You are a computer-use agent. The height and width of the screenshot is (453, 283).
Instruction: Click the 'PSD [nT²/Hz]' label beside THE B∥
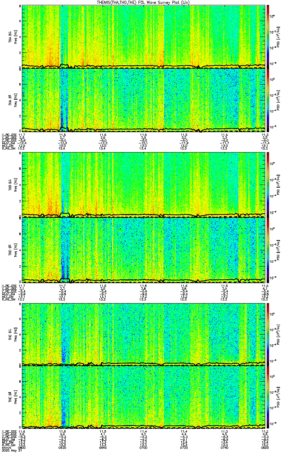coord(278,398)
